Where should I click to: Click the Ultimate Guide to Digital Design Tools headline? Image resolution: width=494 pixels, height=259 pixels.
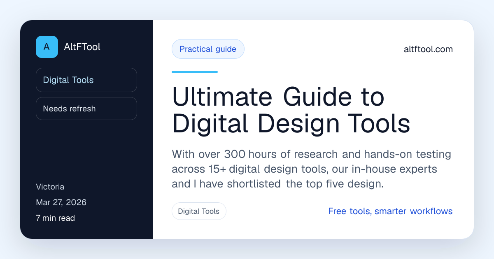click(x=291, y=110)
